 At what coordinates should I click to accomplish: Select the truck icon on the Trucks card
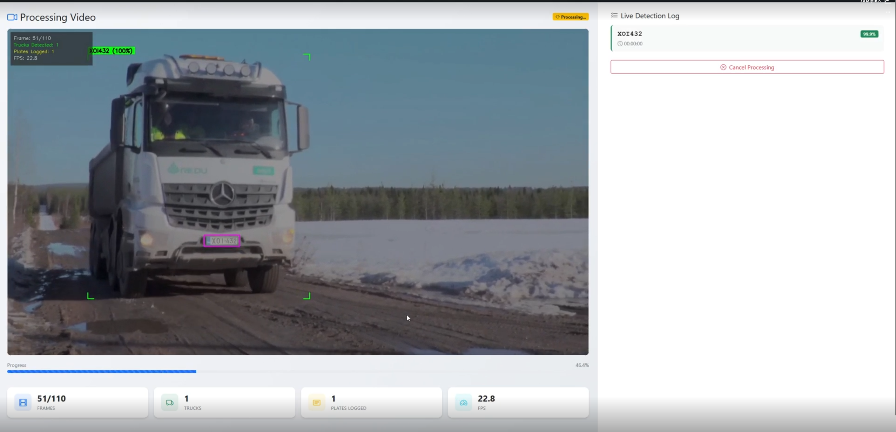pyautogui.click(x=170, y=402)
